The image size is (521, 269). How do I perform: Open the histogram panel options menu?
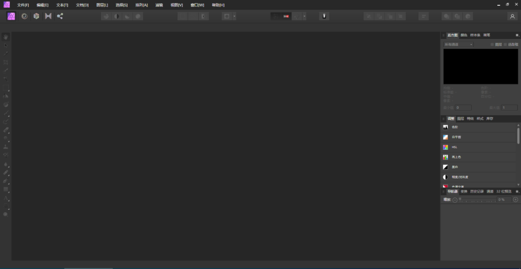517,35
